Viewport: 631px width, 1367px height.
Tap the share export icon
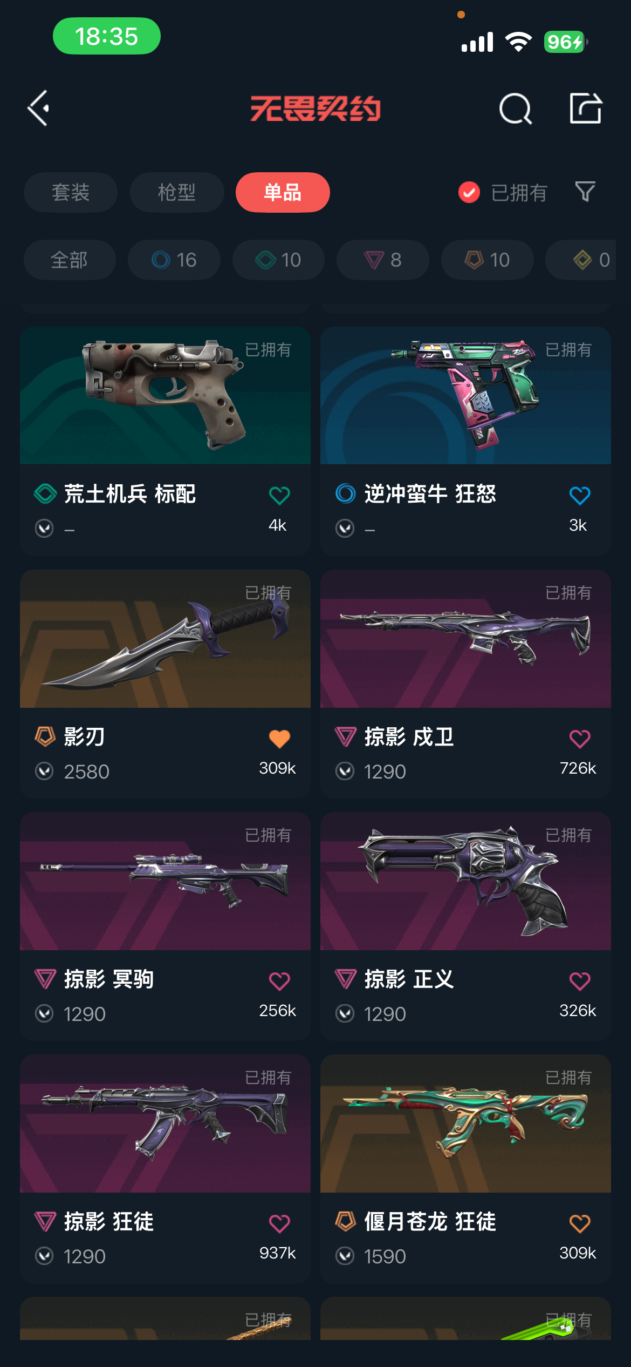point(585,108)
